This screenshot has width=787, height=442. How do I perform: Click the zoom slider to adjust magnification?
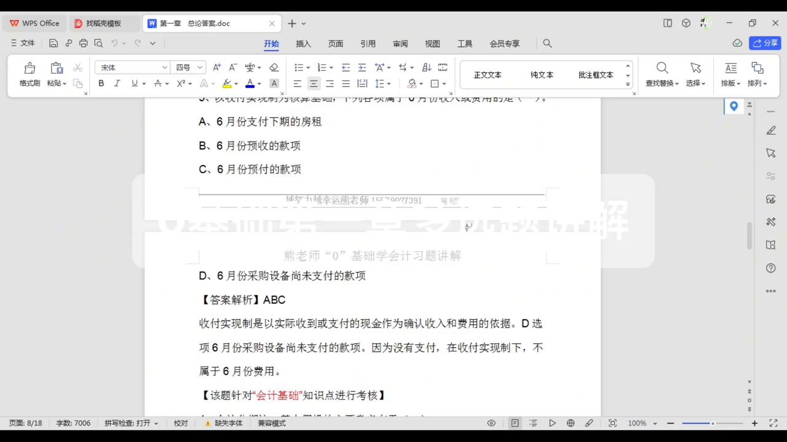point(712,423)
